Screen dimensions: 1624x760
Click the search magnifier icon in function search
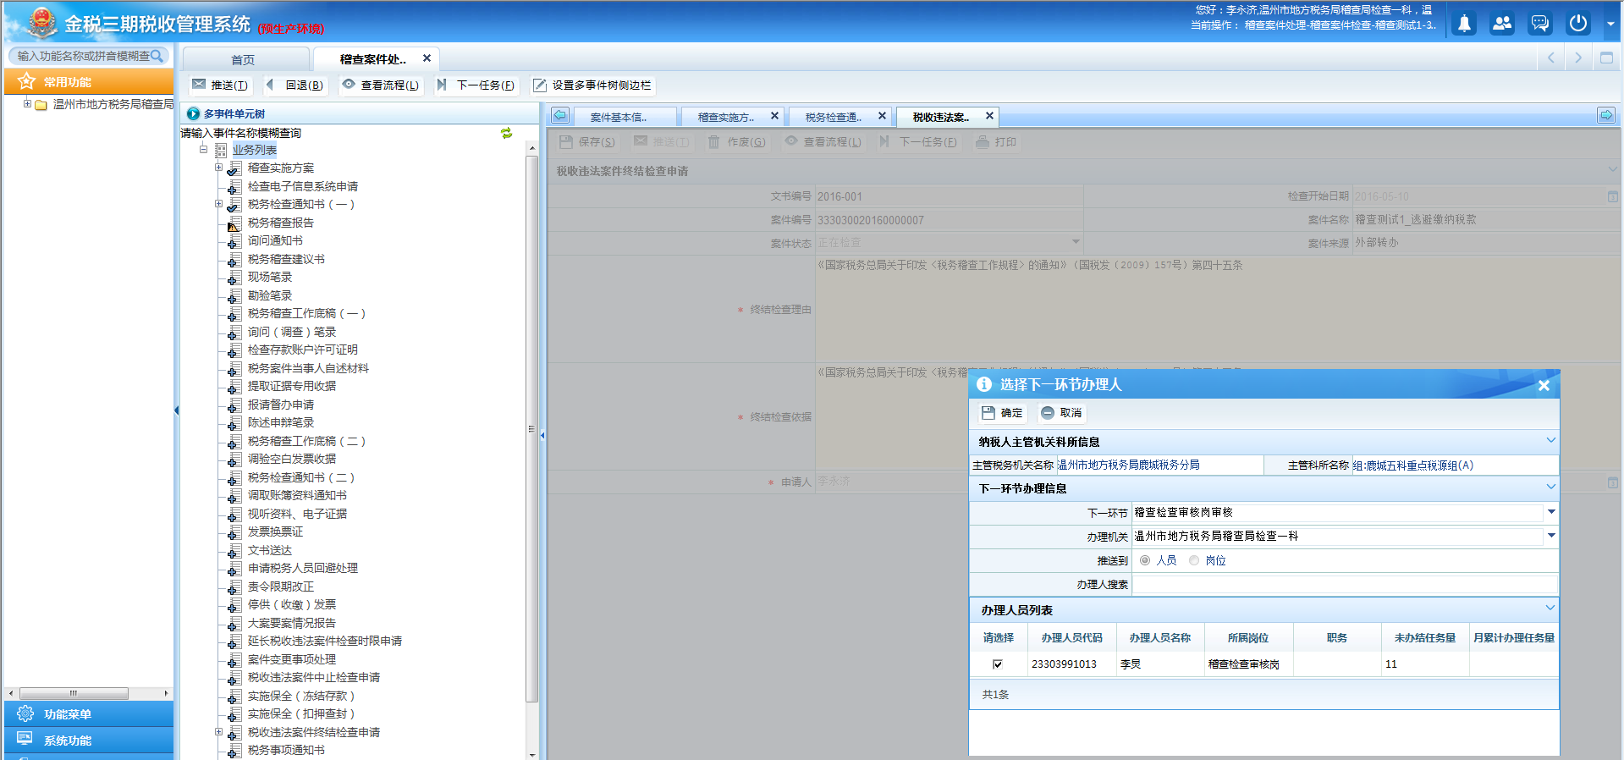pos(157,56)
